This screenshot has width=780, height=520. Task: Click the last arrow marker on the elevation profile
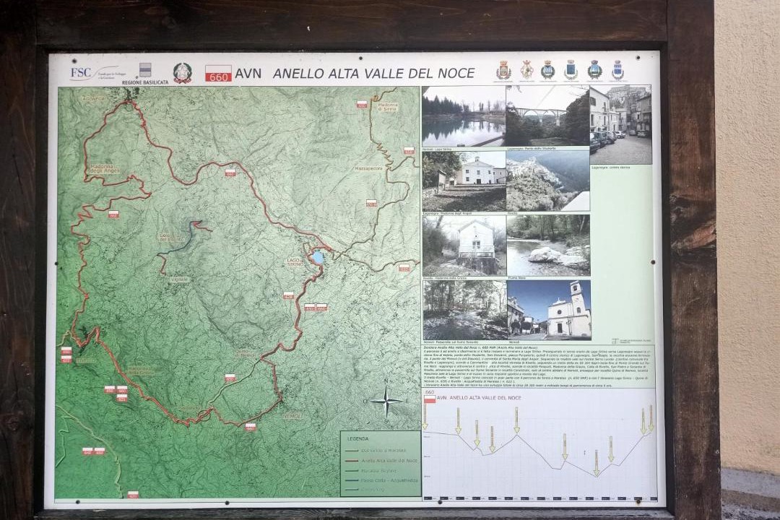click(x=651, y=418)
